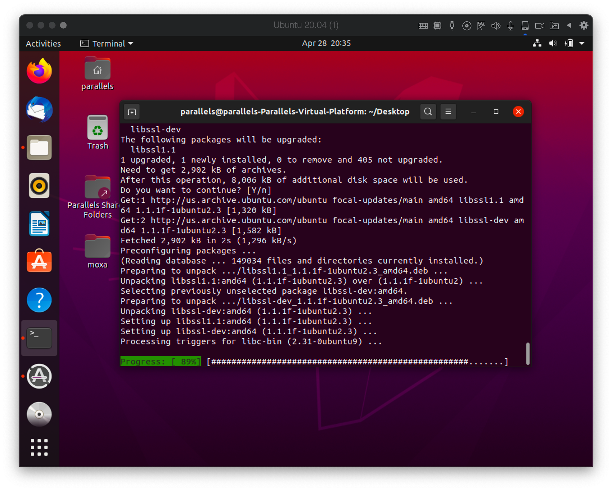Expand the Terminal app menu in top bar
This screenshot has height=490, width=612.
pyautogui.click(x=107, y=44)
